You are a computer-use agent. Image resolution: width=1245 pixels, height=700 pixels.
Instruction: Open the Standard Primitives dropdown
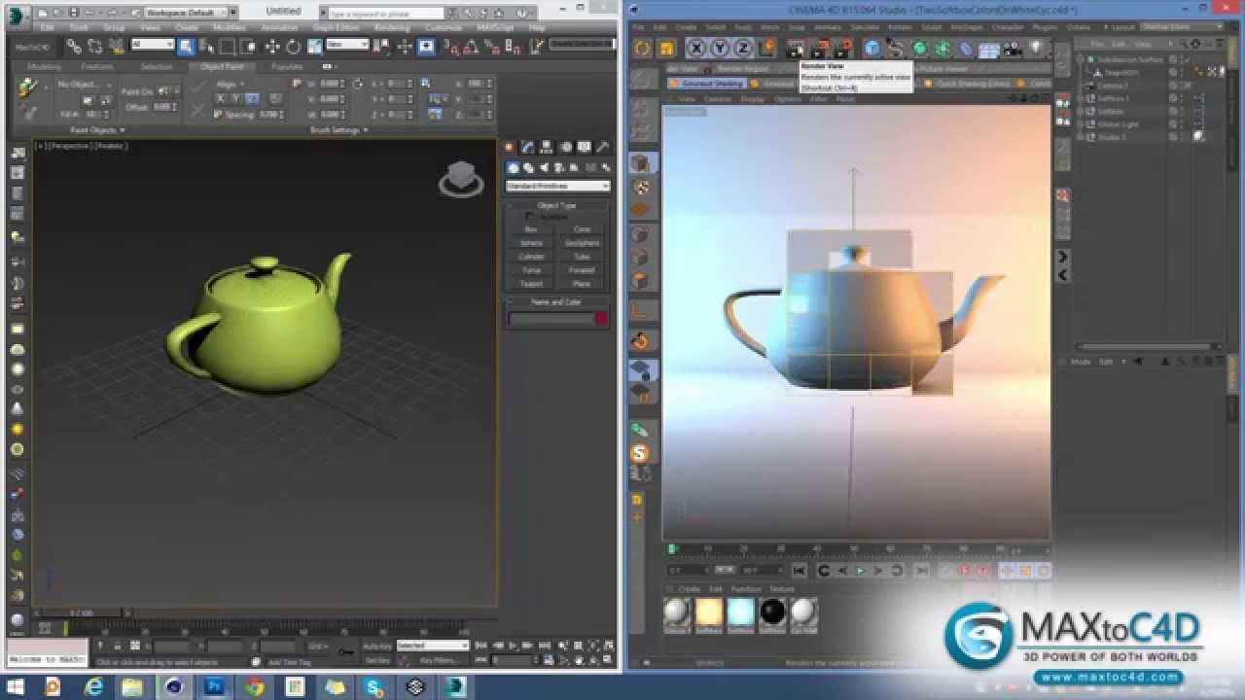557,186
